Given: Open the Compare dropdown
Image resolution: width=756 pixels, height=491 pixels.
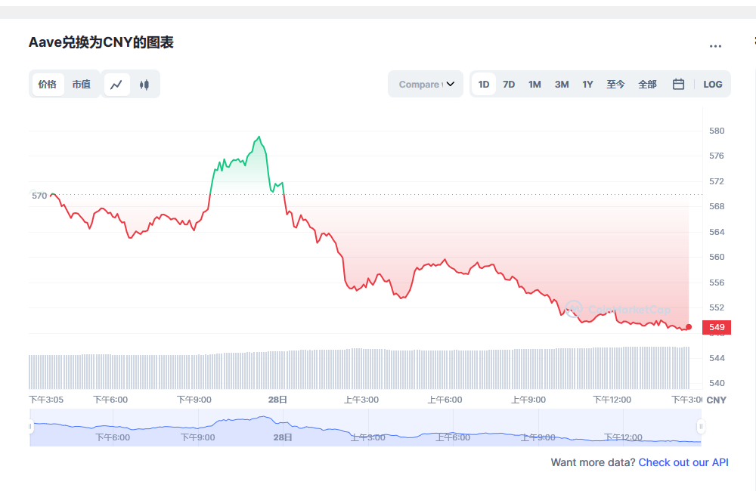Looking at the screenshot, I should coord(426,85).
